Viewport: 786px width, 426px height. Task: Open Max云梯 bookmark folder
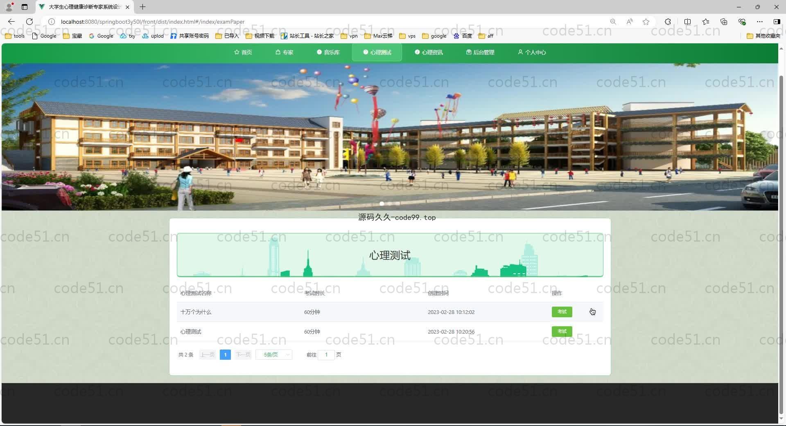(x=378, y=36)
